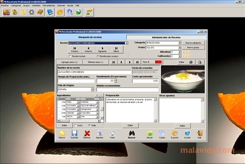245x164 pixels.
Task: Open the Herramientas menu
Action: pos(49,5)
